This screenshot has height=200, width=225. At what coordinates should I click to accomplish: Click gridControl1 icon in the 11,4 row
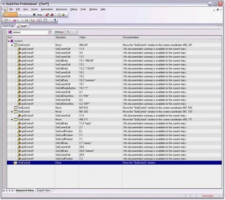19,49
